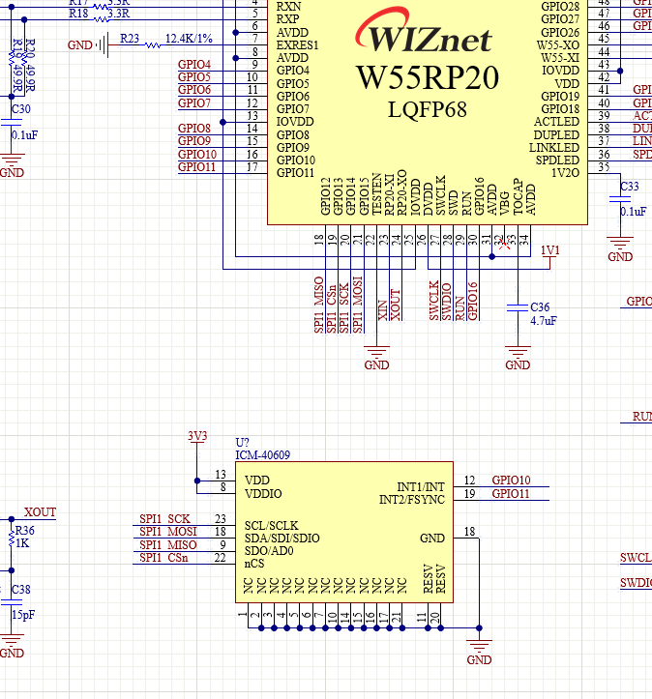Select the vertical GPIO16 net label
The width and height of the screenshot is (652, 699).
(x=473, y=302)
